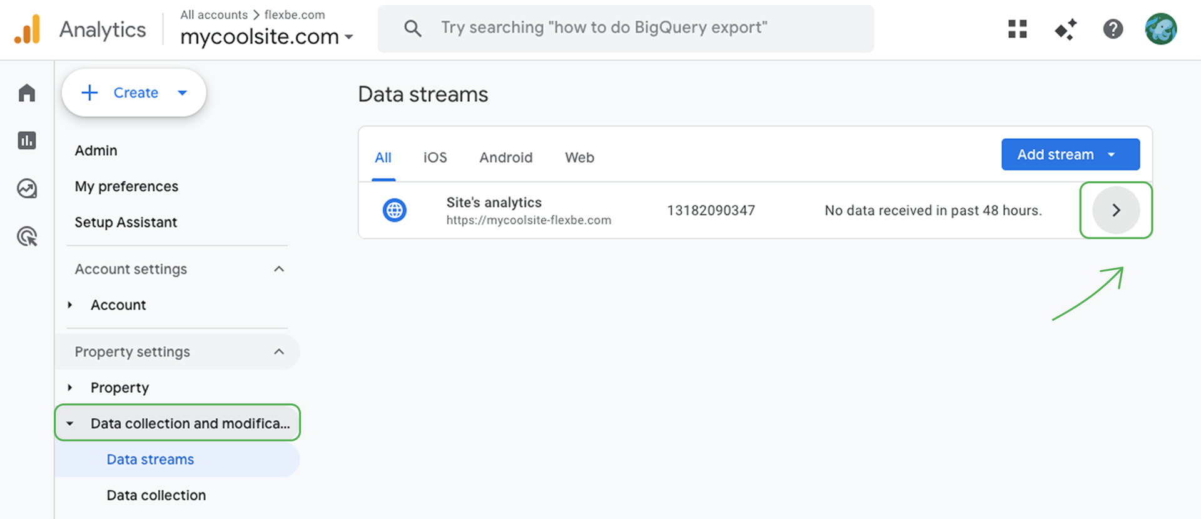Open the Reports bar chart icon
The height and width of the screenshot is (519, 1201).
tap(27, 141)
